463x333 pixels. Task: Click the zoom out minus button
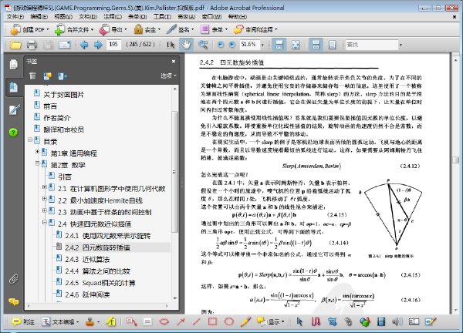(220, 45)
